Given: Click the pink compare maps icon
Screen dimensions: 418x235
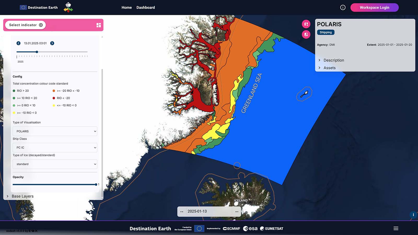Looking at the screenshot, I should pos(306,34).
